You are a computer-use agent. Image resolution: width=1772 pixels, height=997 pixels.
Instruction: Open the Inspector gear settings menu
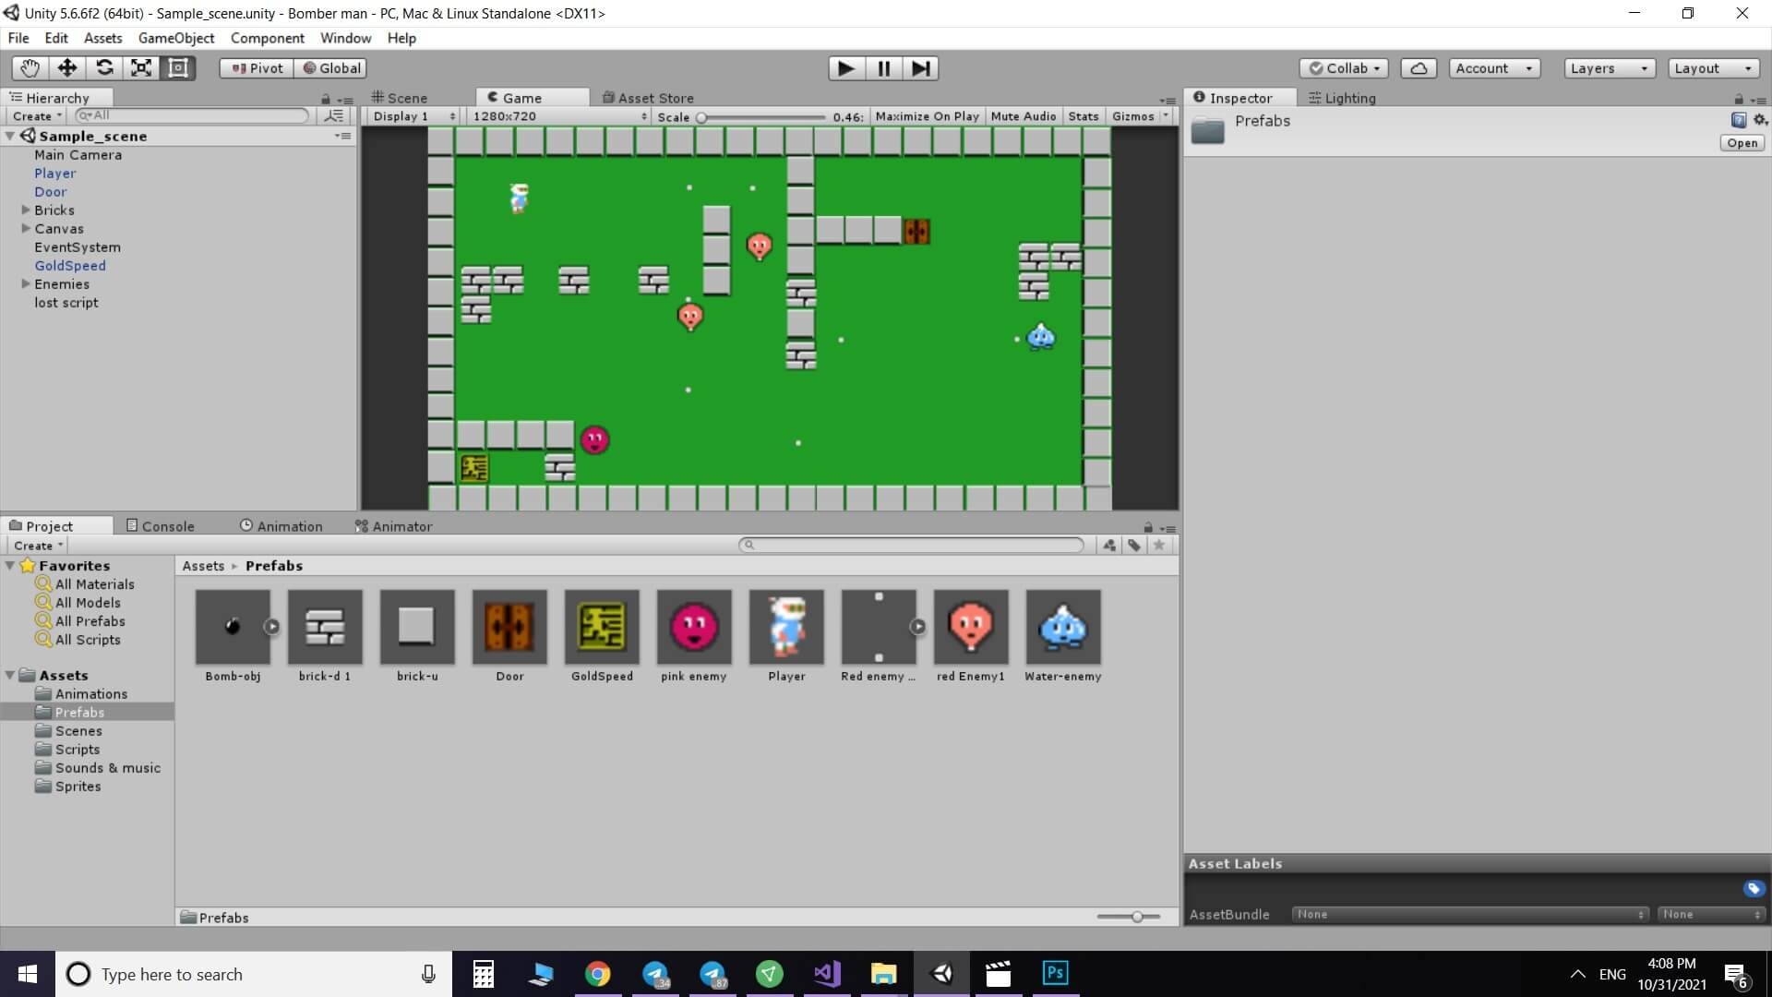[1760, 120]
